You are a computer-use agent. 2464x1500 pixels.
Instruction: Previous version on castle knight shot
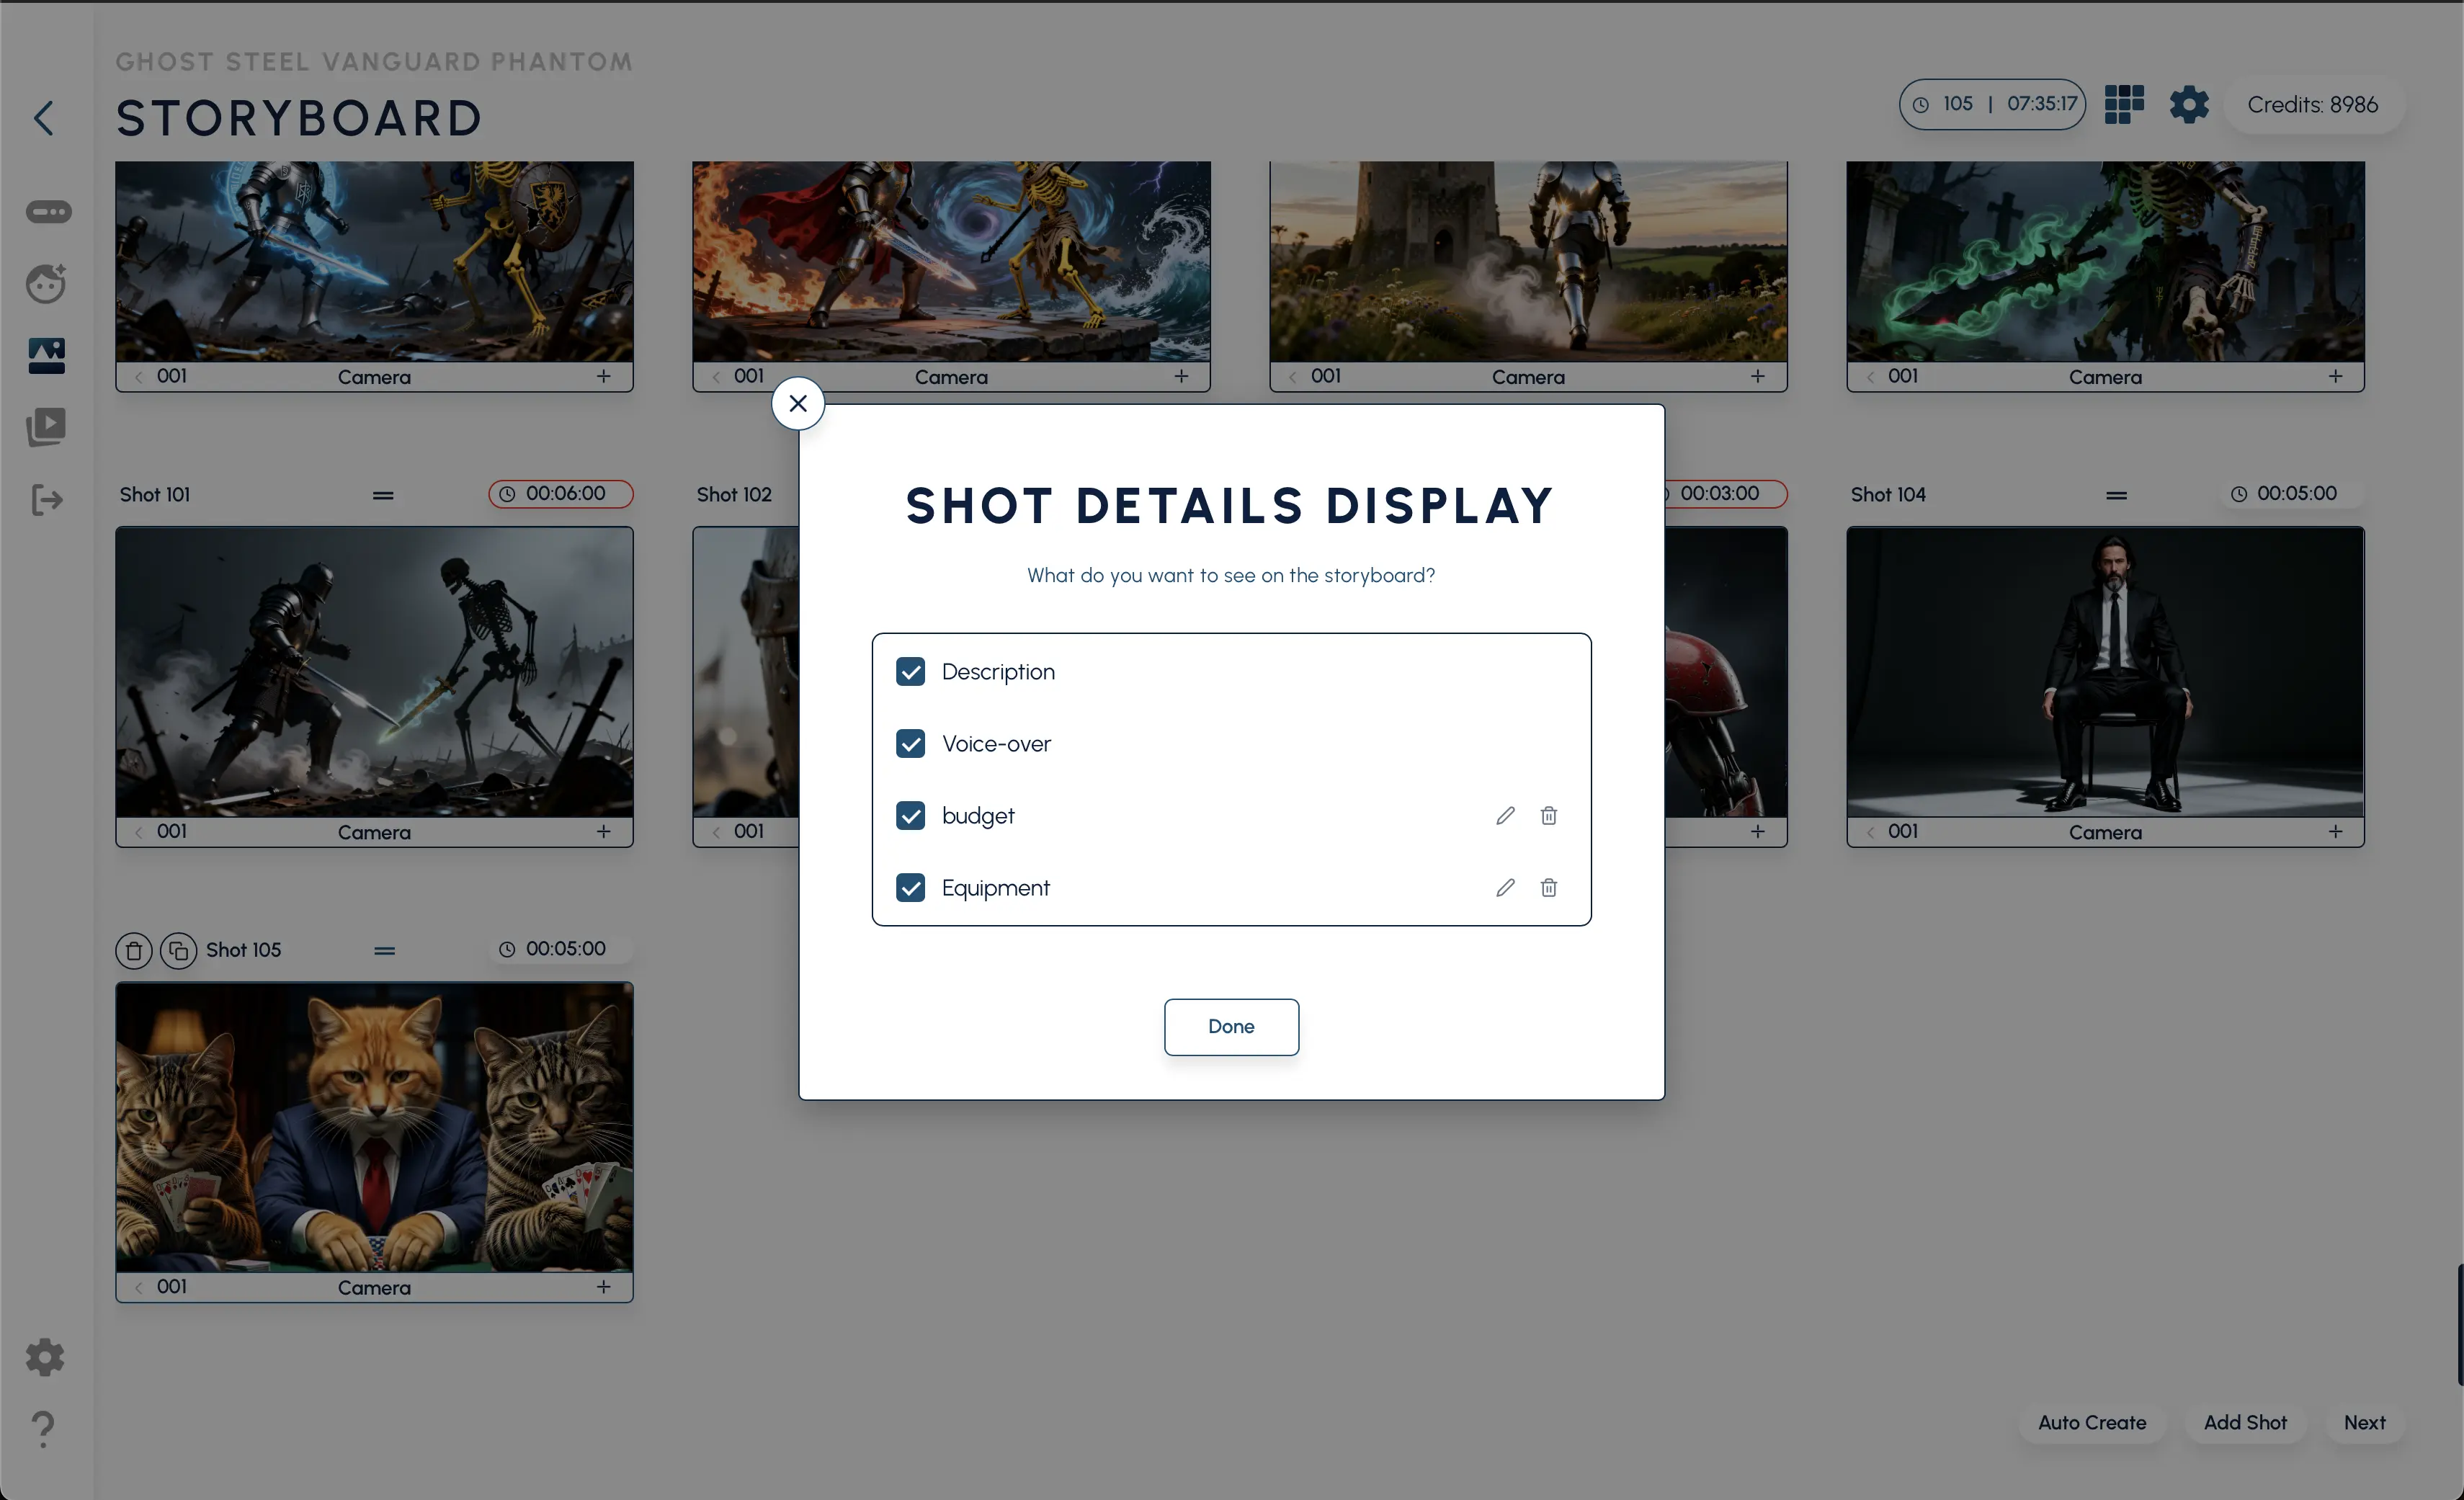(1293, 377)
